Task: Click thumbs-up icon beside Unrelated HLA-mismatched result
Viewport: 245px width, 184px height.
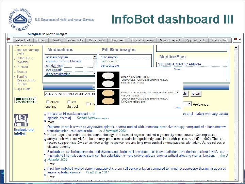Action: [45, 114]
